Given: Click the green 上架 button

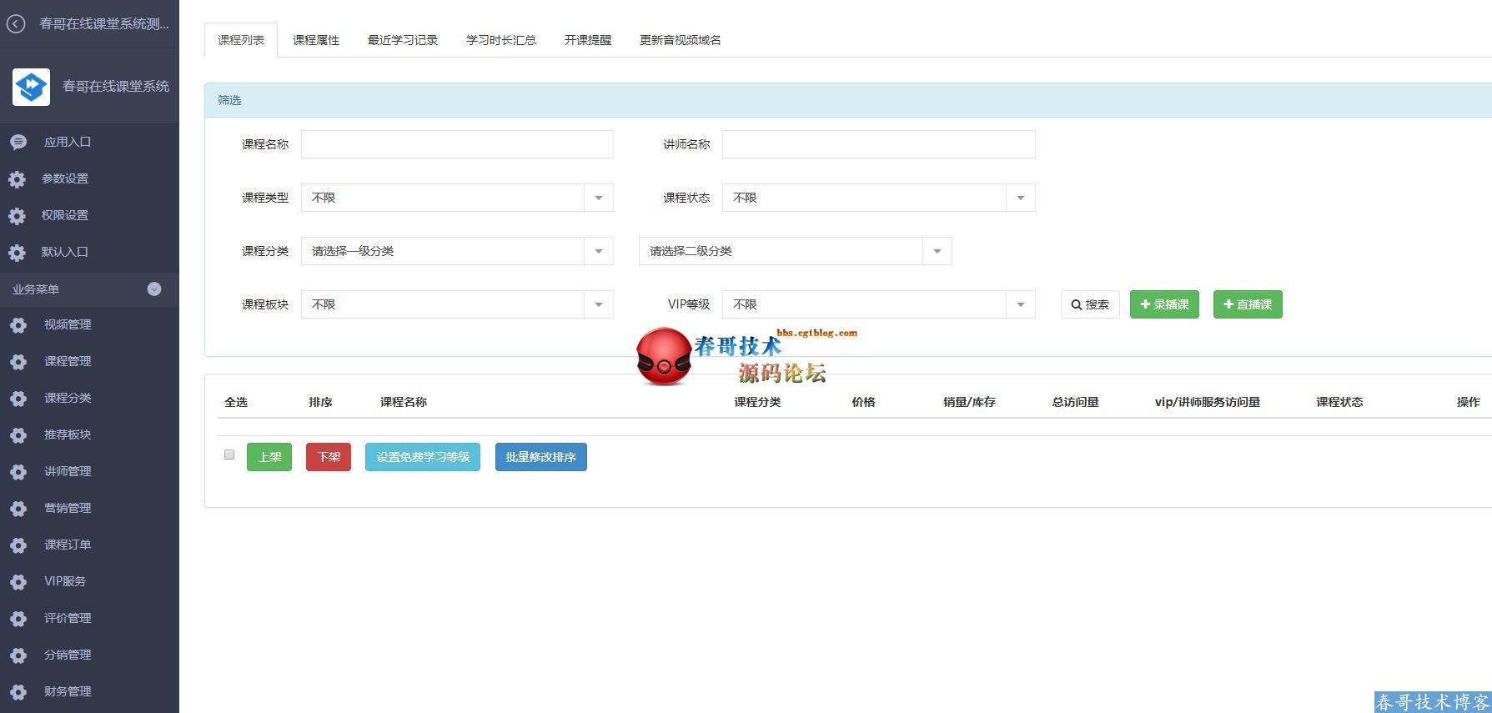Looking at the screenshot, I should [269, 457].
